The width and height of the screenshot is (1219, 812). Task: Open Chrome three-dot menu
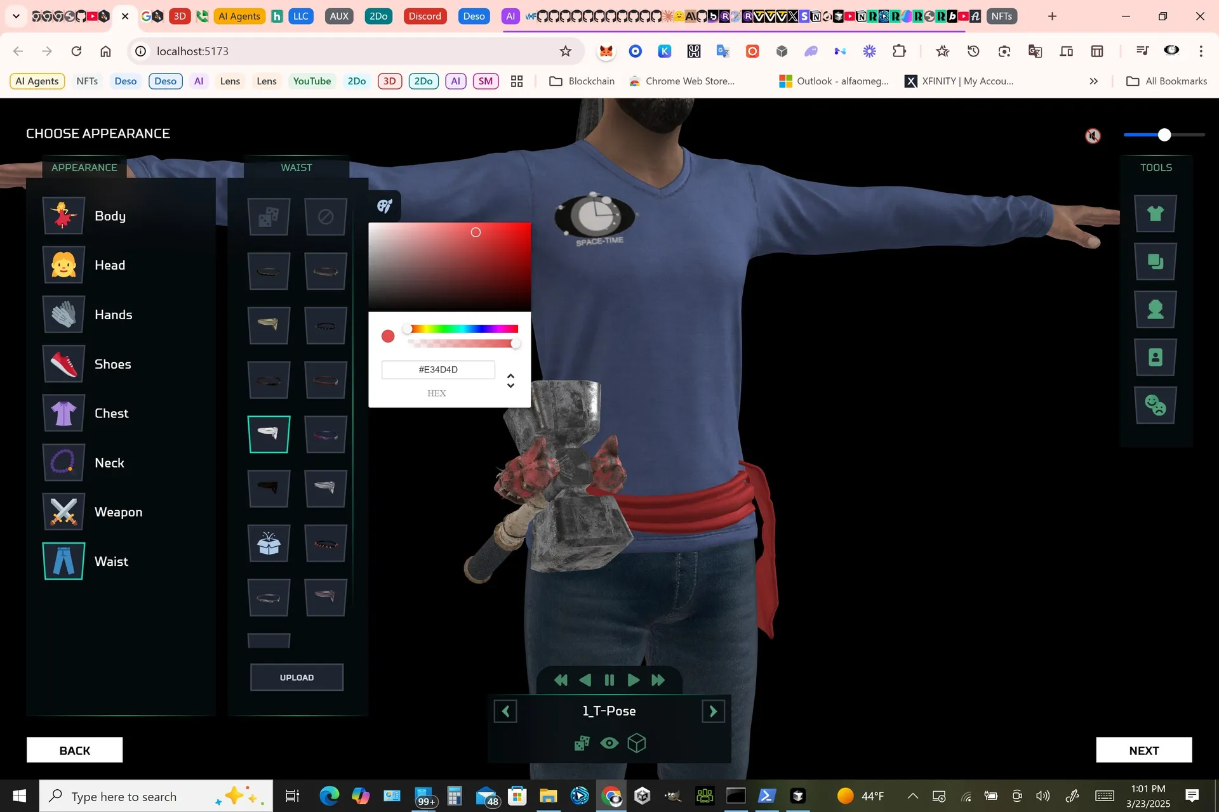[1201, 51]
